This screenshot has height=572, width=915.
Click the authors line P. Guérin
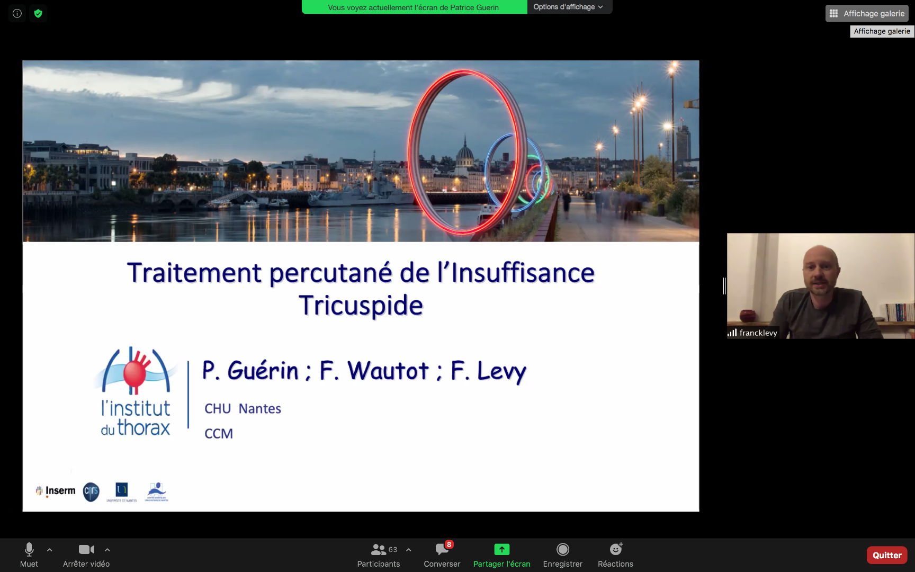[364, 371]
